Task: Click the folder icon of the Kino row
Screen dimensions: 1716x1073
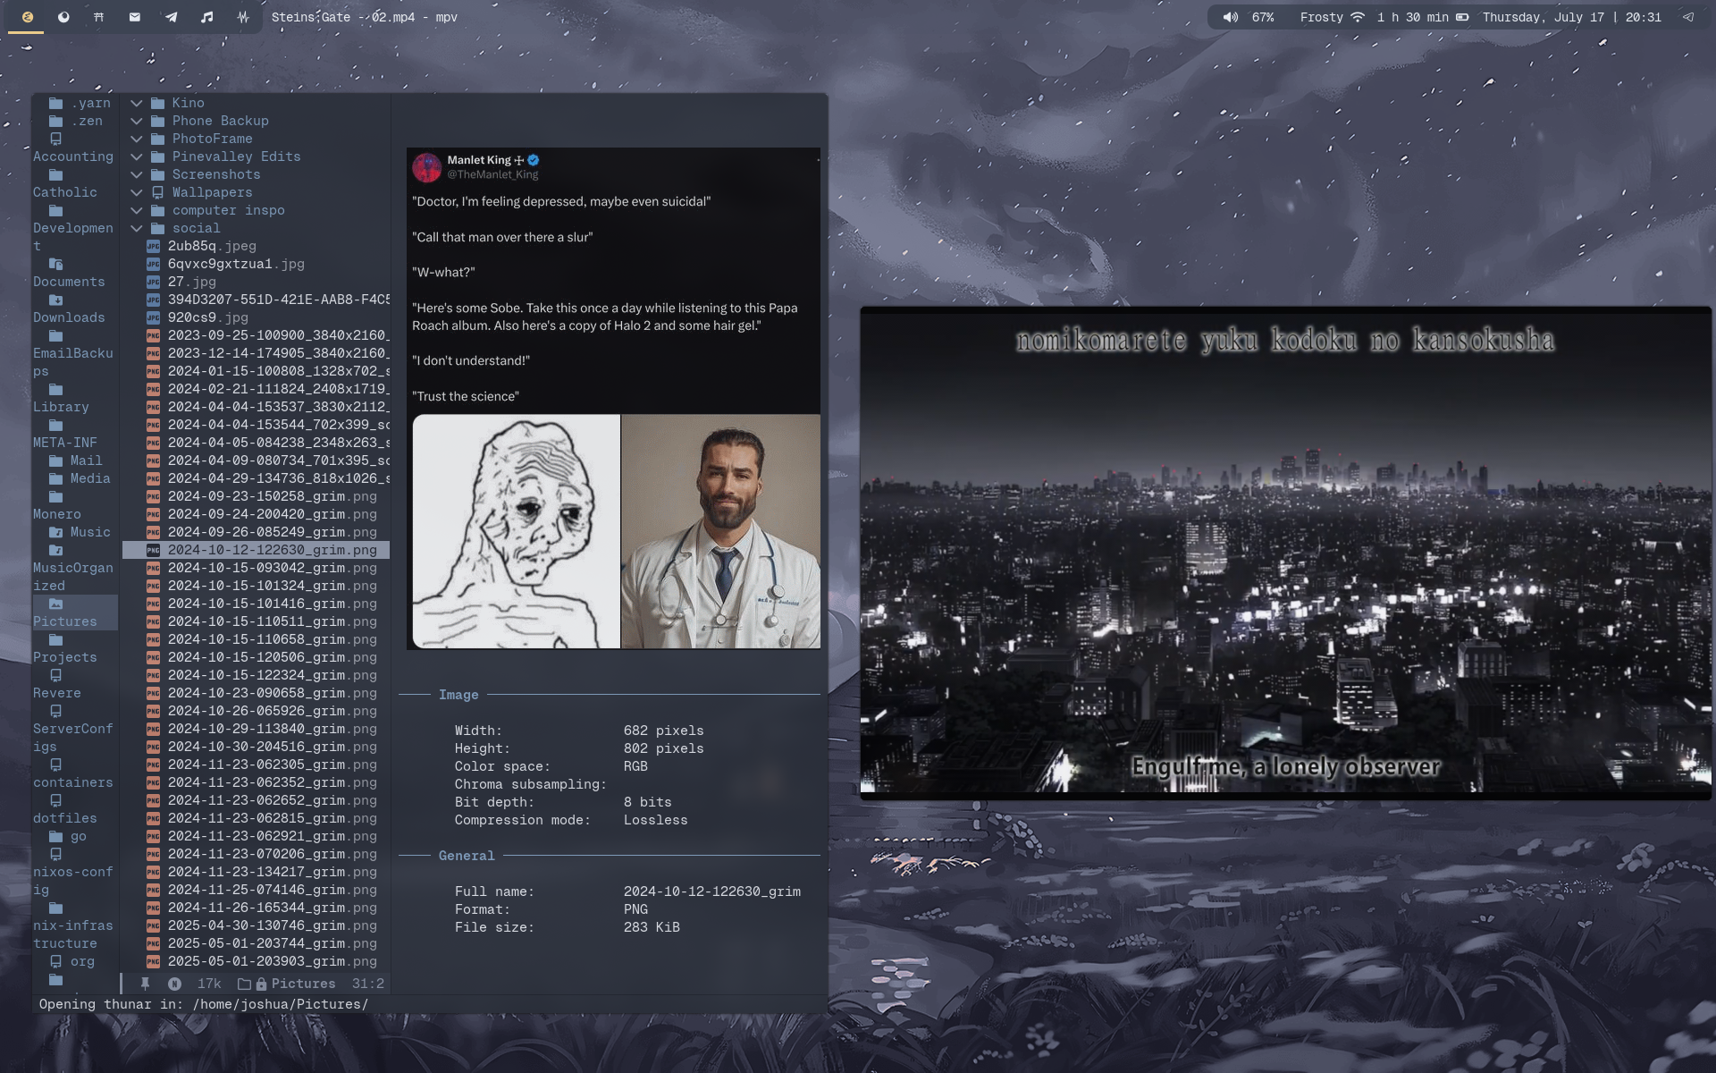Action: coord(158,103)
